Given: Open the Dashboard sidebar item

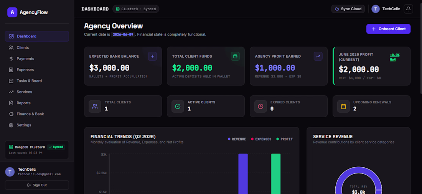Looking at the screenshot, I should pos(37,36).
